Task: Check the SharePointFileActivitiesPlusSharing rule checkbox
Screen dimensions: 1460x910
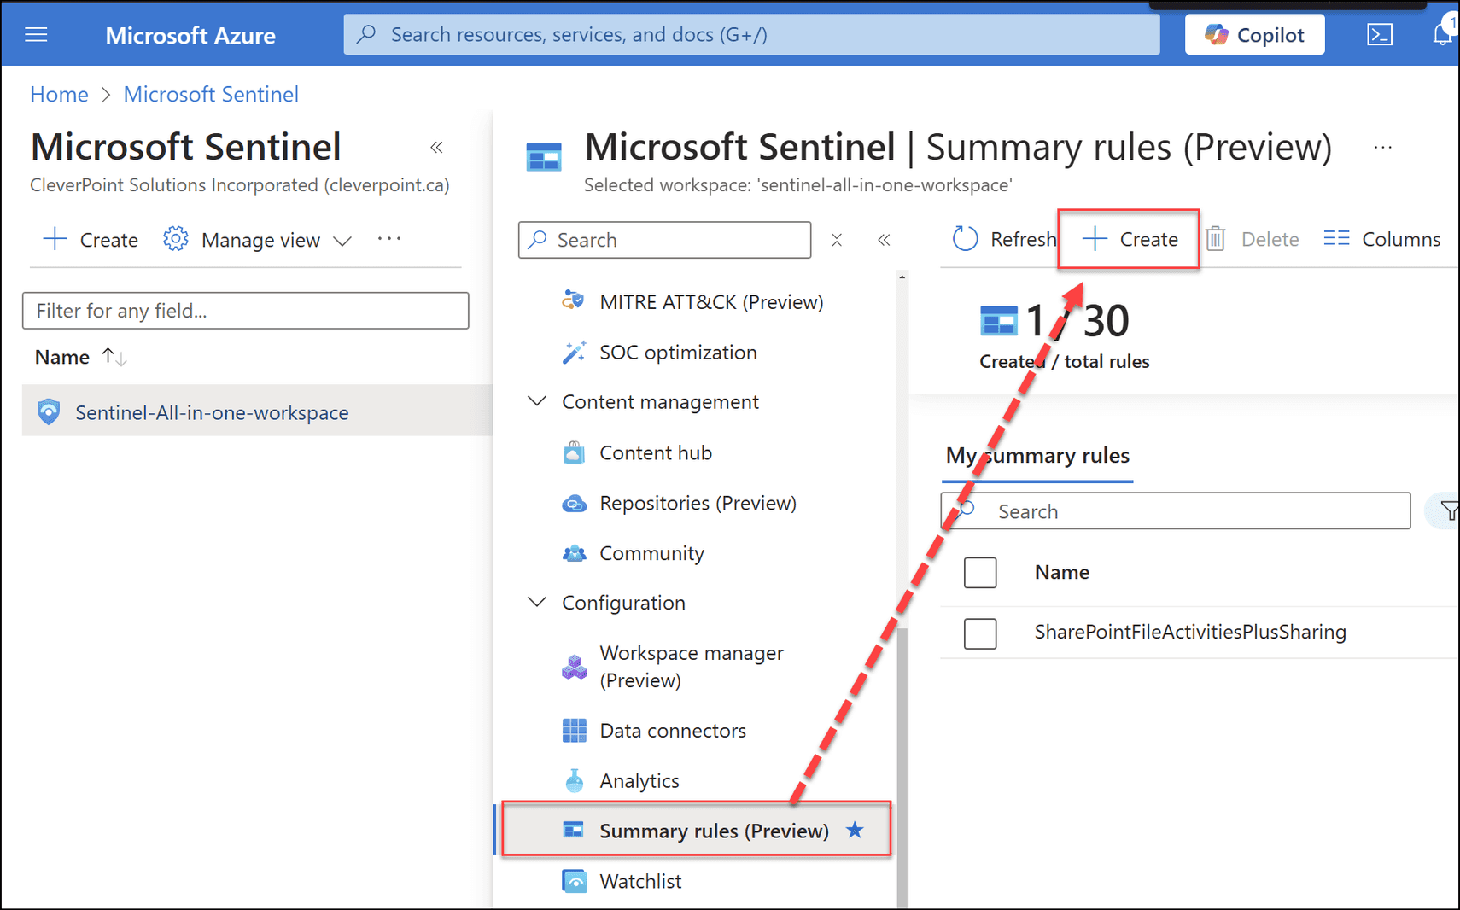Action: coord(980,633)
